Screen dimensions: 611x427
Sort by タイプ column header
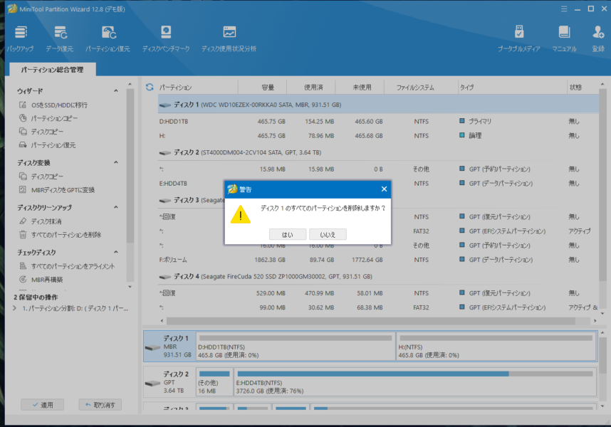pyautogui.click(x=513, y=88)
